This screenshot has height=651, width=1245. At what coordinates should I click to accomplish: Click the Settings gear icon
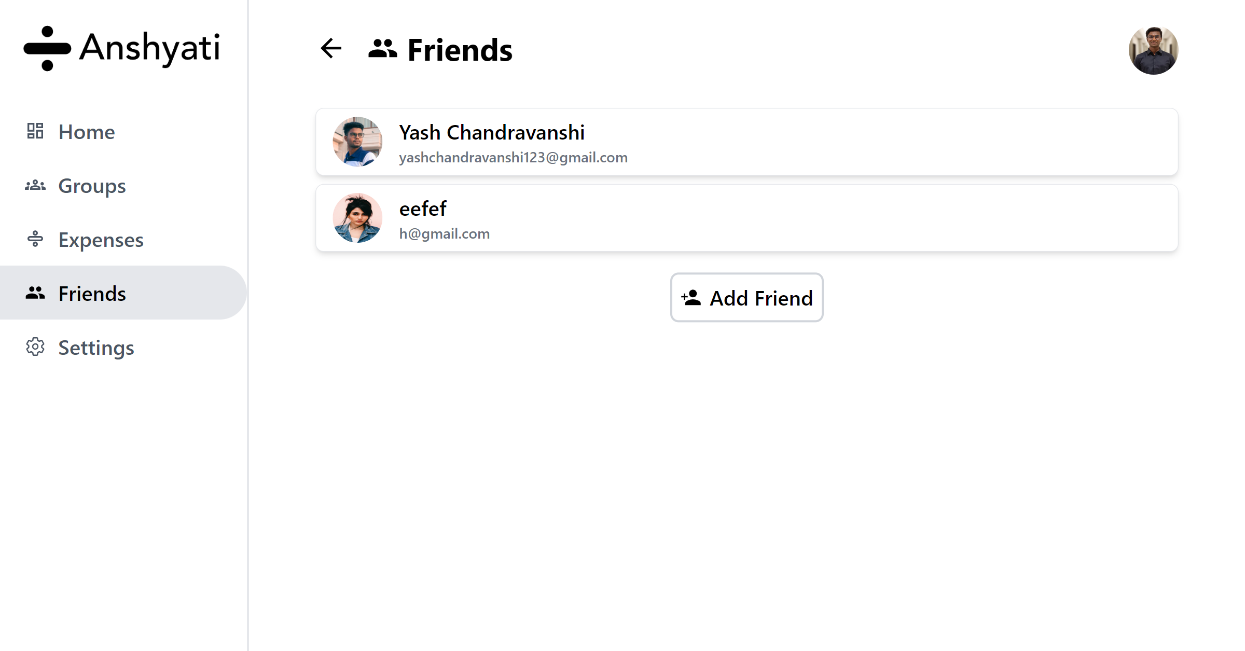point(35,347)
